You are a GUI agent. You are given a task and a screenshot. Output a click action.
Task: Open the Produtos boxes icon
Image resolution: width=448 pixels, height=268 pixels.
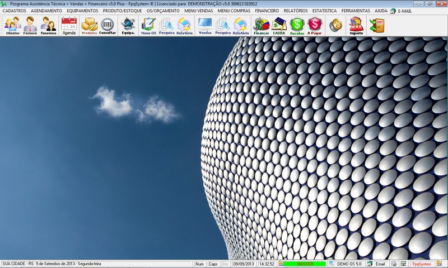[x=90, y=26]
